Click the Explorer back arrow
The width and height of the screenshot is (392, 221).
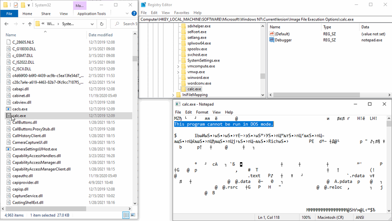(7, 24)
